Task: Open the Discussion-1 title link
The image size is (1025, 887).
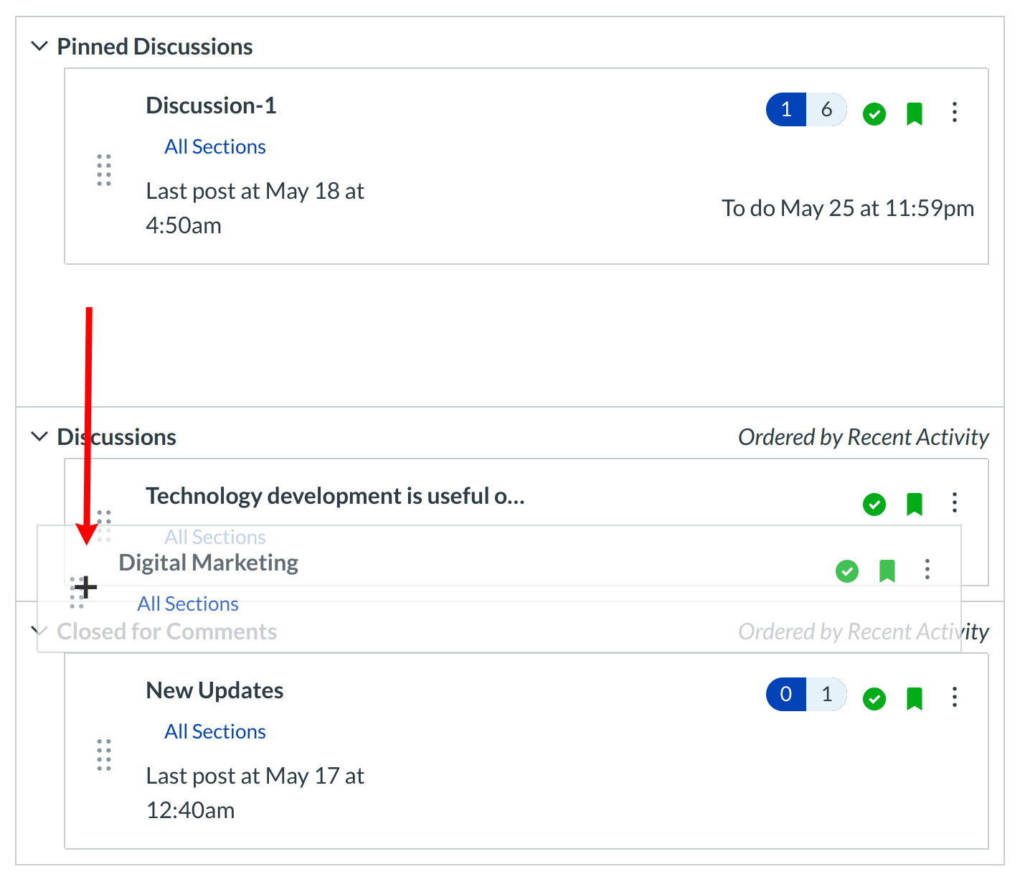Action: click(211, 105)
